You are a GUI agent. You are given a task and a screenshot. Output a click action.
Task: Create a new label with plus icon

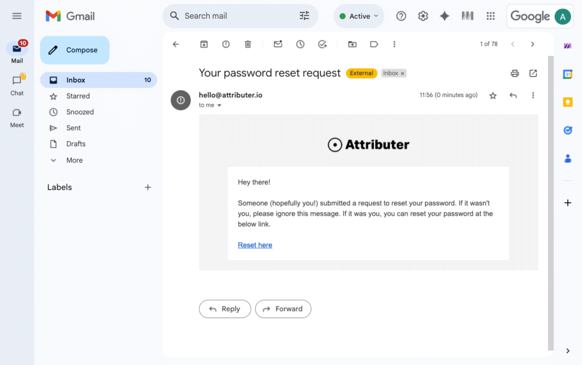pos(148,187)
